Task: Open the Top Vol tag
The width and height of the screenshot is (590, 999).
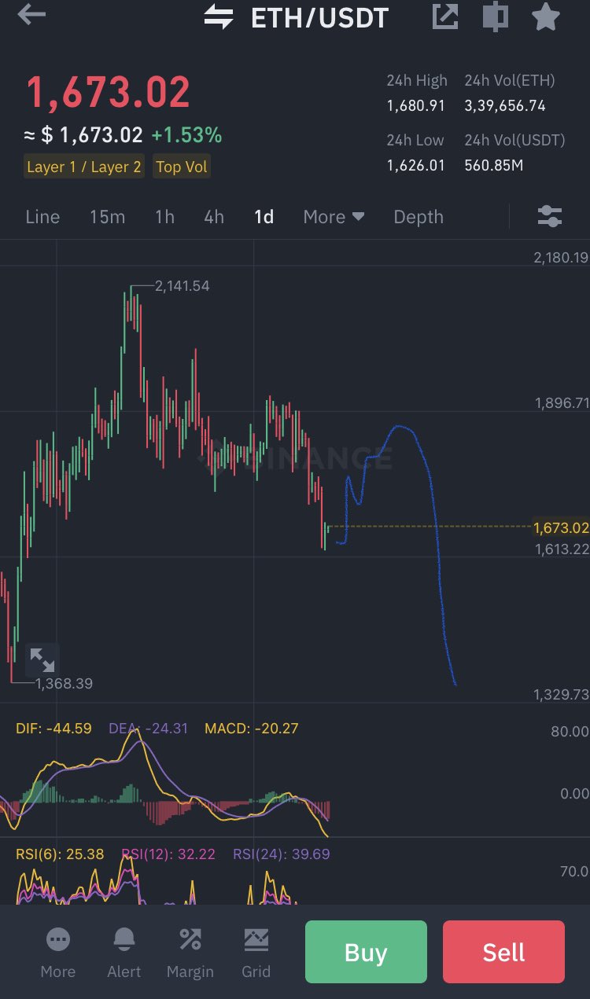Action: (x=182, y=167)
